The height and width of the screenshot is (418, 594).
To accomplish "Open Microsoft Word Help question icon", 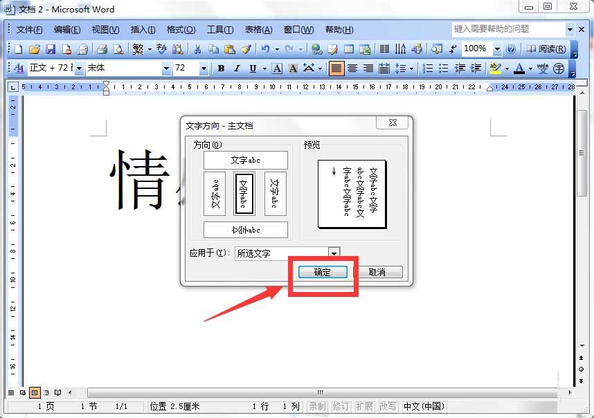I will coord(511,49).
